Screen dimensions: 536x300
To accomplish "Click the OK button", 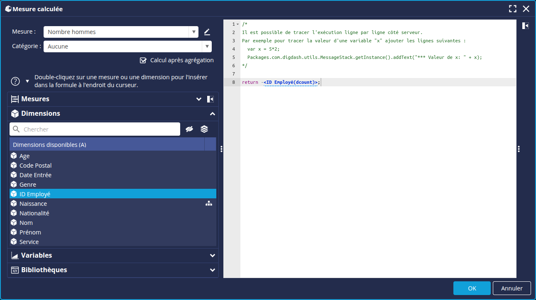I will (472, 288).
